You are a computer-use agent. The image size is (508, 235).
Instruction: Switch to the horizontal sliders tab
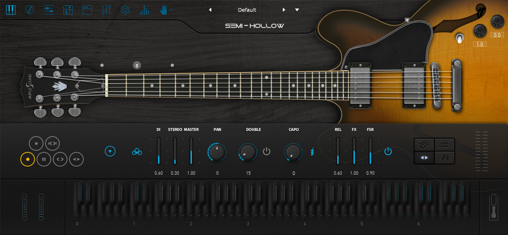point(49,10)
